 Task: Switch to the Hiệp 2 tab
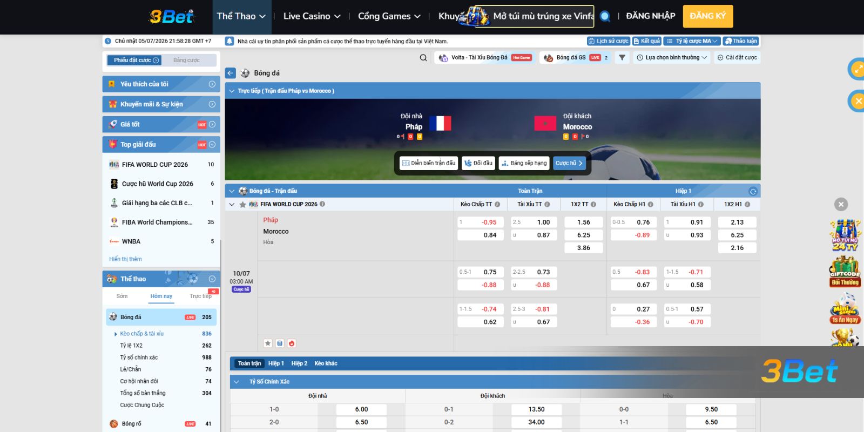point(299,363)
